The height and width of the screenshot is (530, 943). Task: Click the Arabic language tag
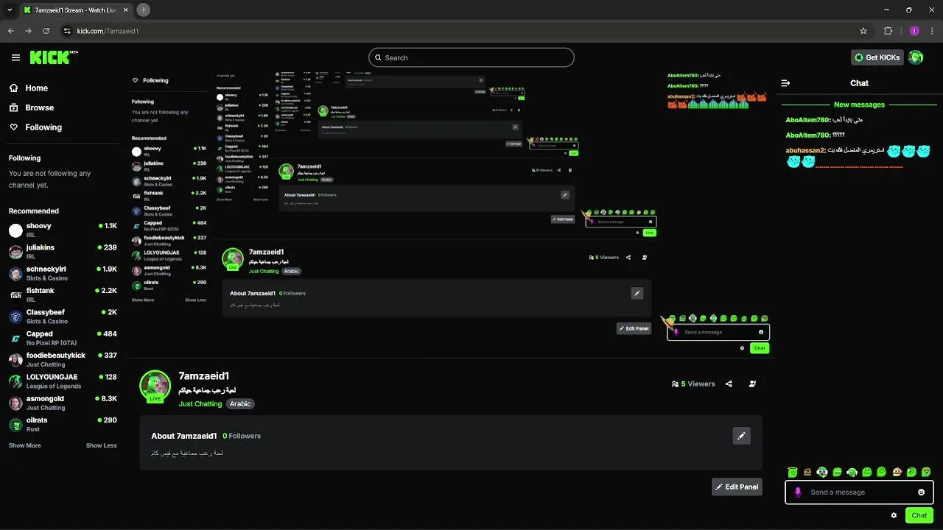click(x=240, y=404)
